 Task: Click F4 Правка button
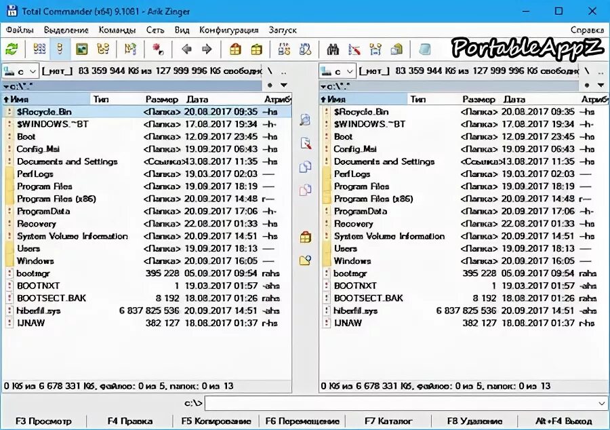click(130, 421)
